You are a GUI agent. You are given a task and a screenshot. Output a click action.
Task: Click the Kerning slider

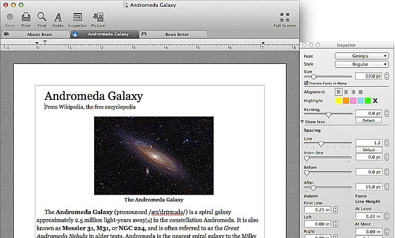coord(328,114)
